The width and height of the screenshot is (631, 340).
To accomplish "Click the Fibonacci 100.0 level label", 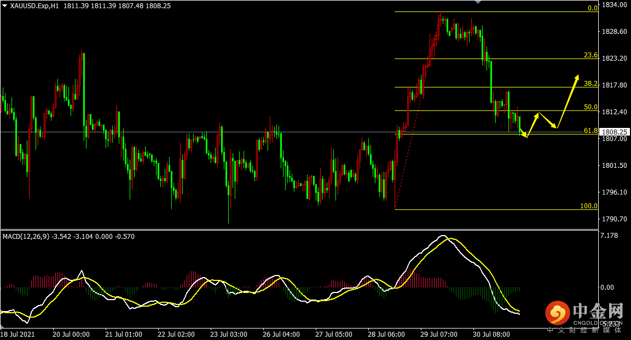I will [589, 206].
